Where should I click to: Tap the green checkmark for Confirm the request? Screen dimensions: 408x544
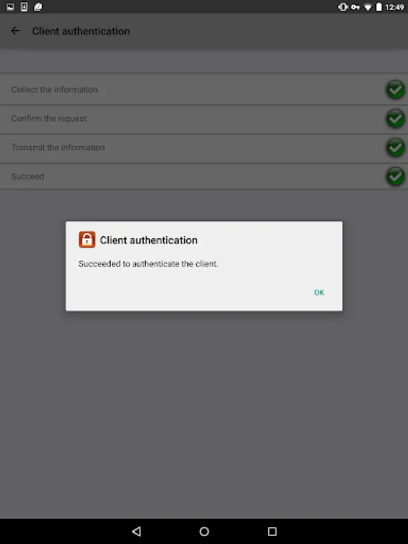coord(395,118)
